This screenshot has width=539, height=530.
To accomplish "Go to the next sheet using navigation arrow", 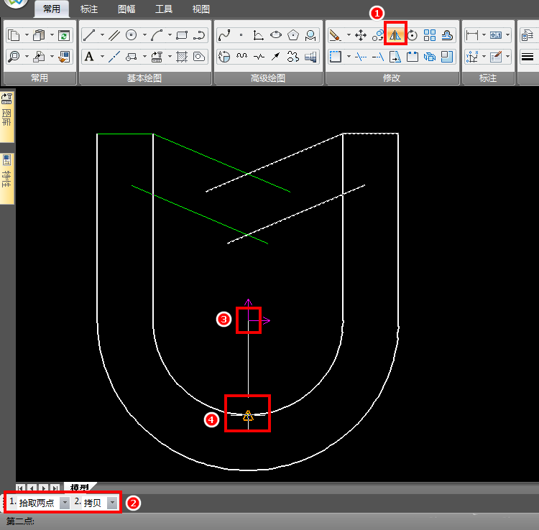I will (x=45, y=487).
